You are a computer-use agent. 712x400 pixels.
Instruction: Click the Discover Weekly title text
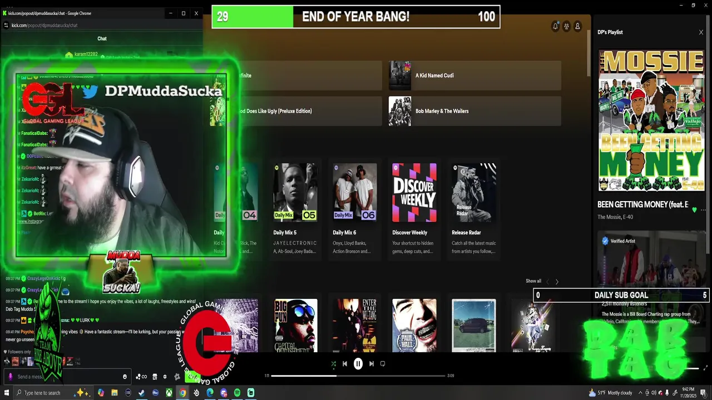[410, 233]
